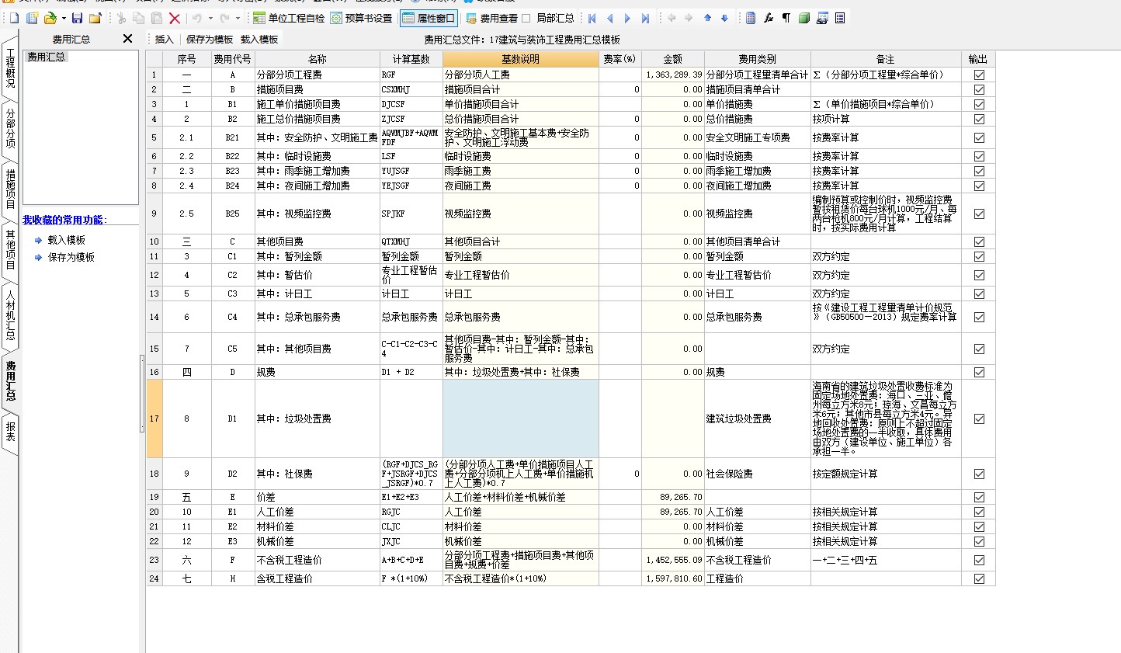This screenshot has width=1121, height=653.
Task: Switch to 工程概况 vertical tab
Action: click(10, 68)
